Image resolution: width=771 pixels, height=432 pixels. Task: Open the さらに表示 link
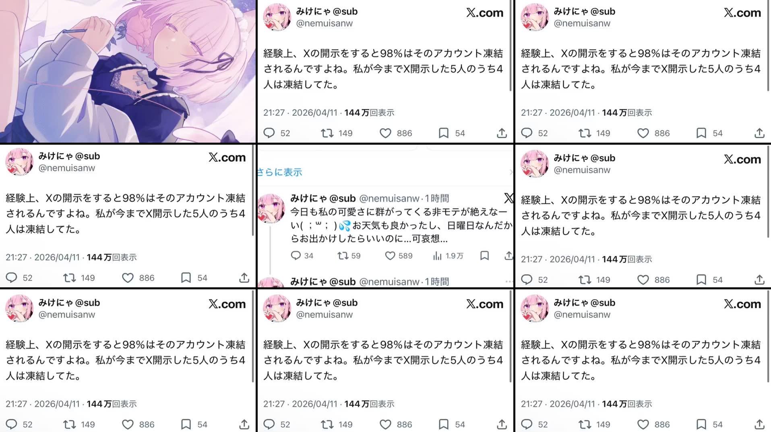tap(279, 172)
